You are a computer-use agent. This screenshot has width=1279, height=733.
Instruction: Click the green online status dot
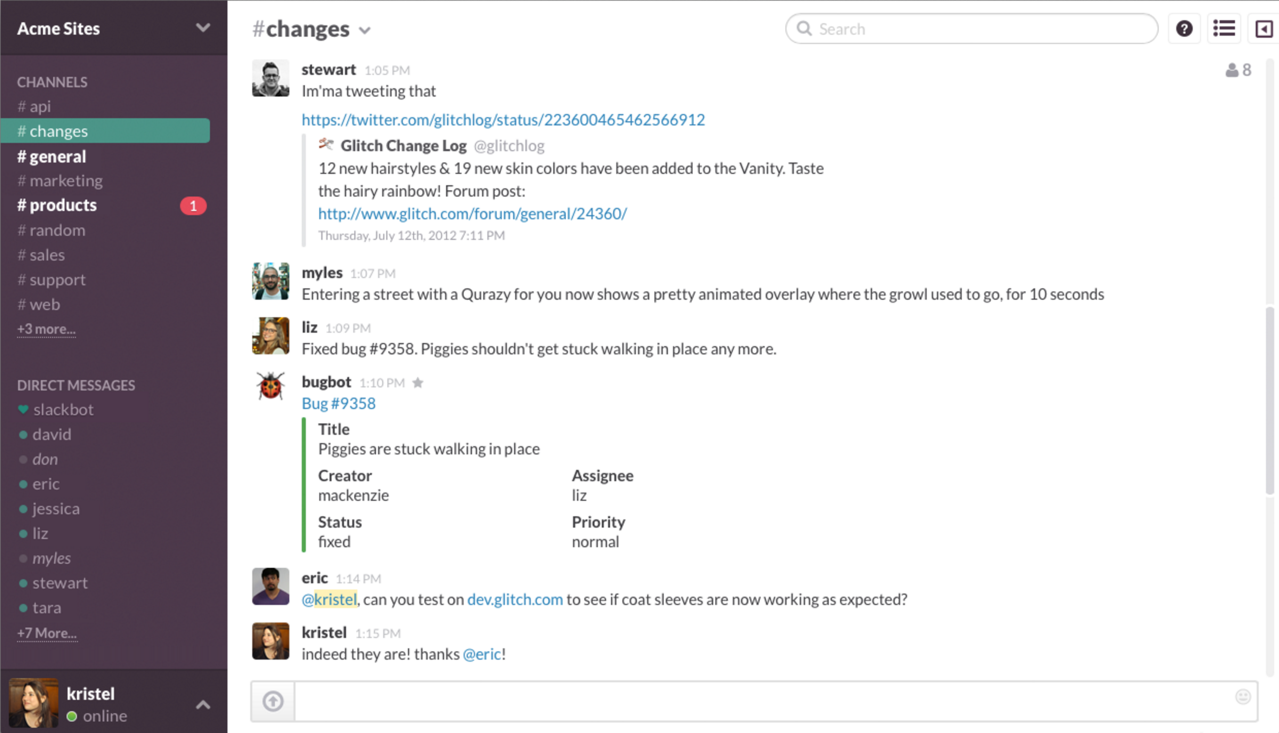[x=72, y=716]
